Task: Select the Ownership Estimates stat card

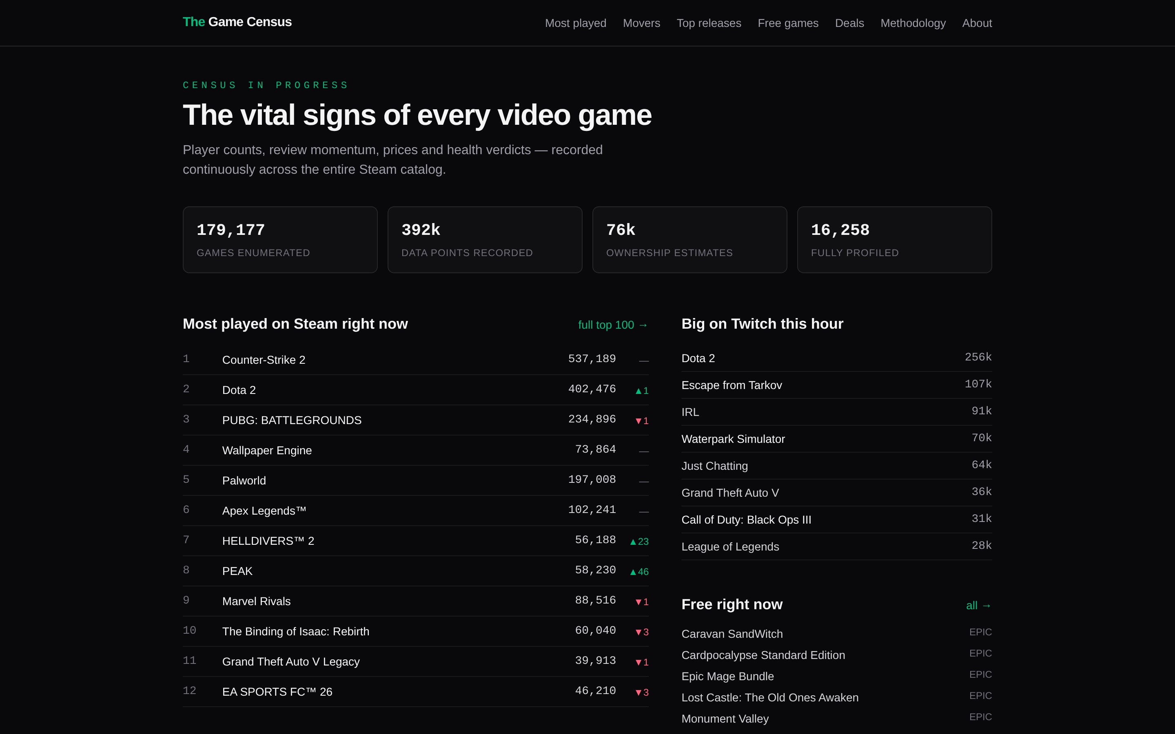Action: (x=689, y=240)
